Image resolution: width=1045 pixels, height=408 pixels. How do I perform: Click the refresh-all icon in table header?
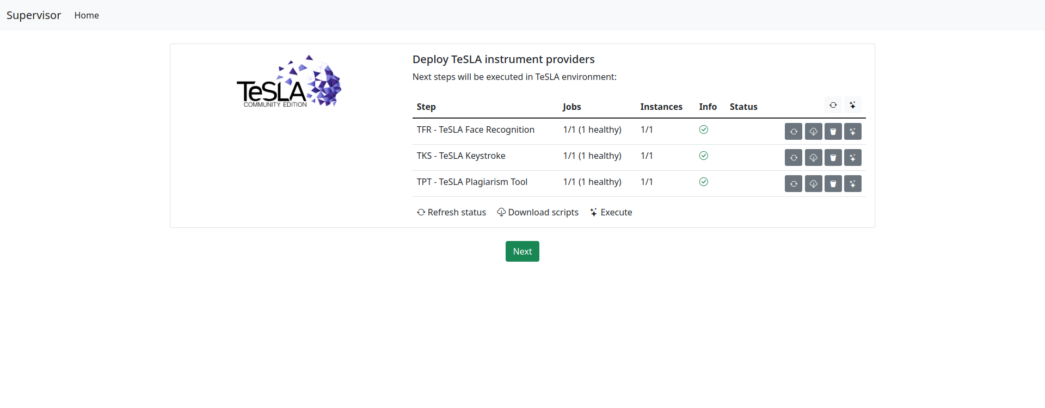coord(833,105)
